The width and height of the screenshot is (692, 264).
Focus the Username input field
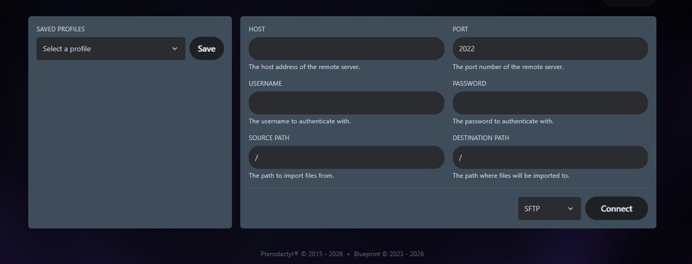pos(346,103)
